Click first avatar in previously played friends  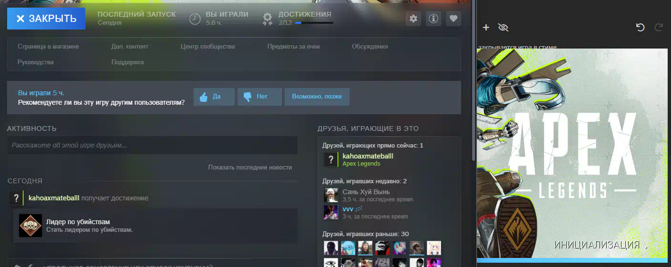(x=331, y=247)
